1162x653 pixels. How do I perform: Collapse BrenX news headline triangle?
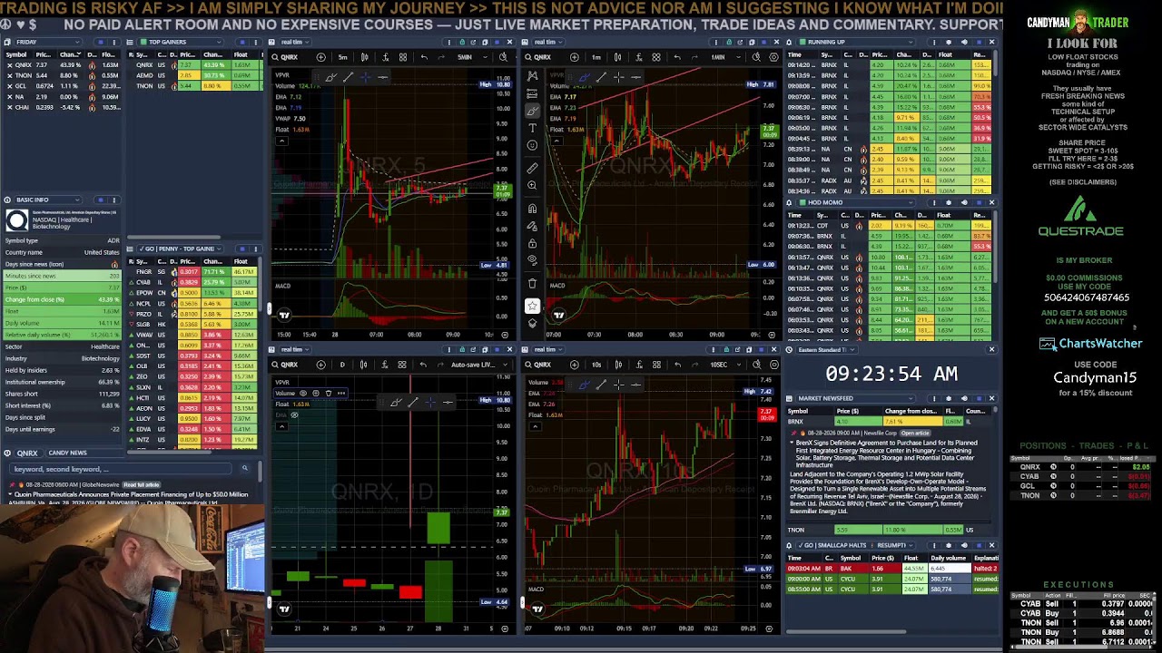(792, 443)
